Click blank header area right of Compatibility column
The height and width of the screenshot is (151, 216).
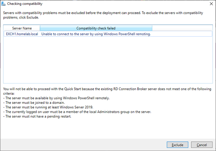182,28
